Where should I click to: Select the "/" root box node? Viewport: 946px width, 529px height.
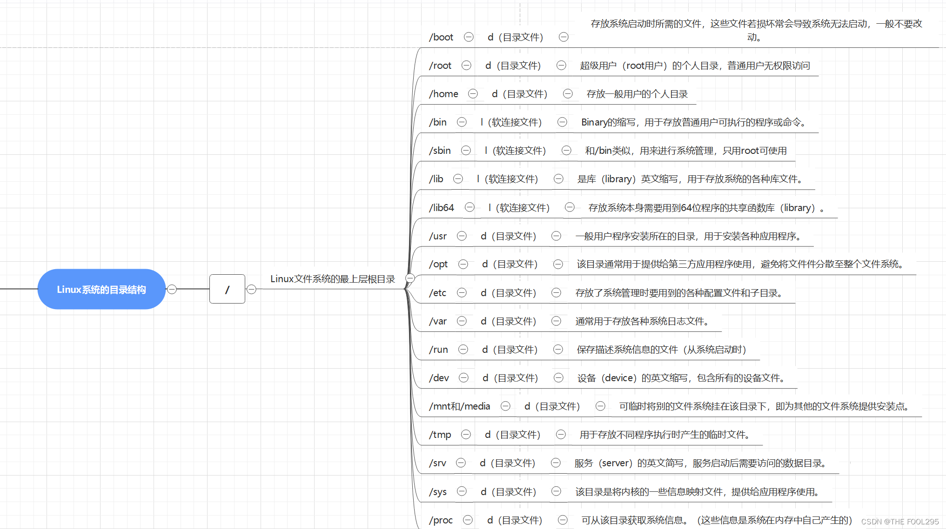pos(227,289)
